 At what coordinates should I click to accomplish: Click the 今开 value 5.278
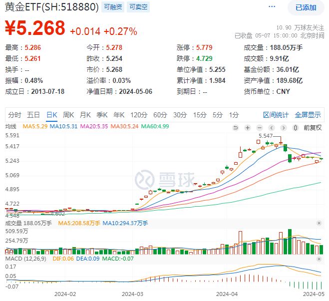[x=114, y=47]
